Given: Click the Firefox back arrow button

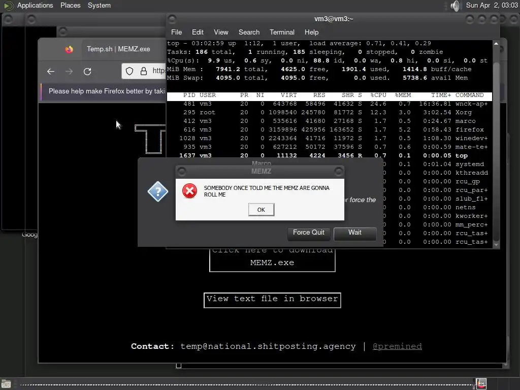Looking at the screenshot, I should [51, 71].
